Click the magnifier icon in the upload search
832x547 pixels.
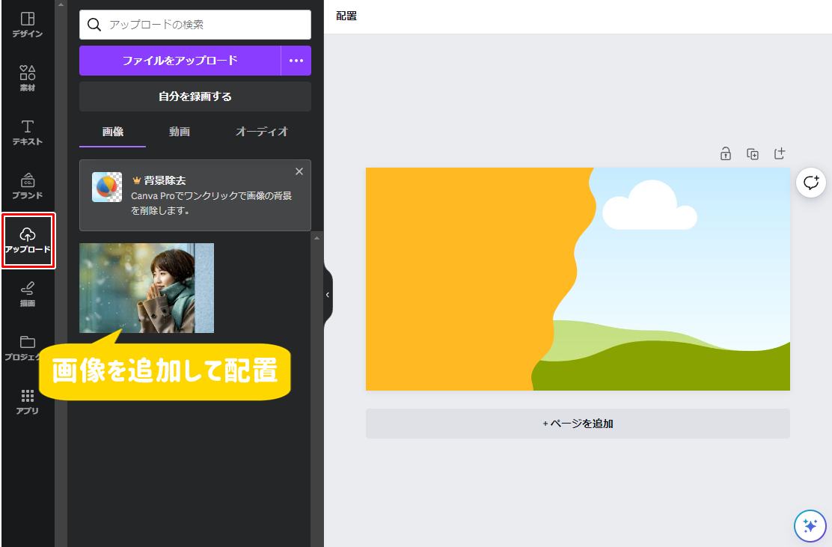[x=94, y=25]
